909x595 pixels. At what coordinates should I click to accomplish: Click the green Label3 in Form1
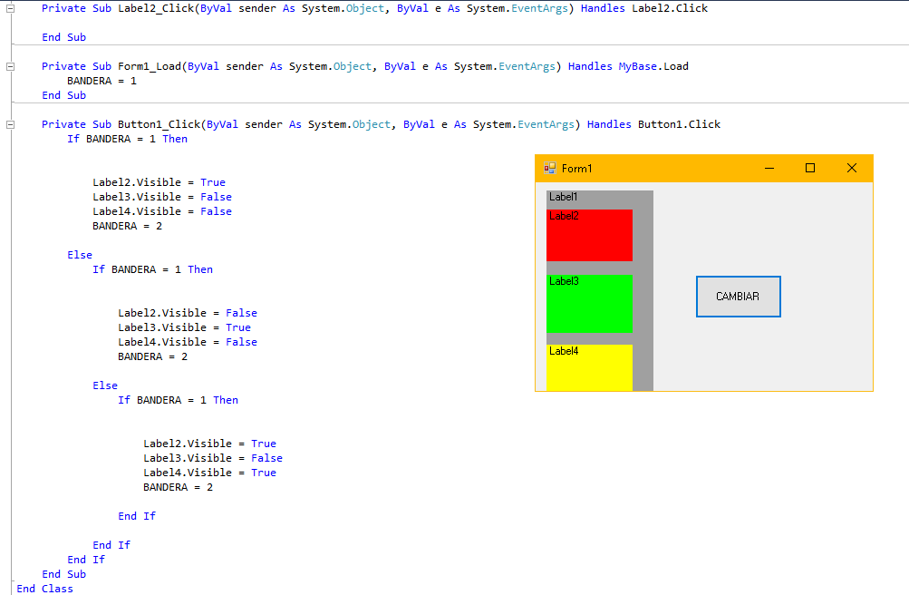click(x=589, y=304)
